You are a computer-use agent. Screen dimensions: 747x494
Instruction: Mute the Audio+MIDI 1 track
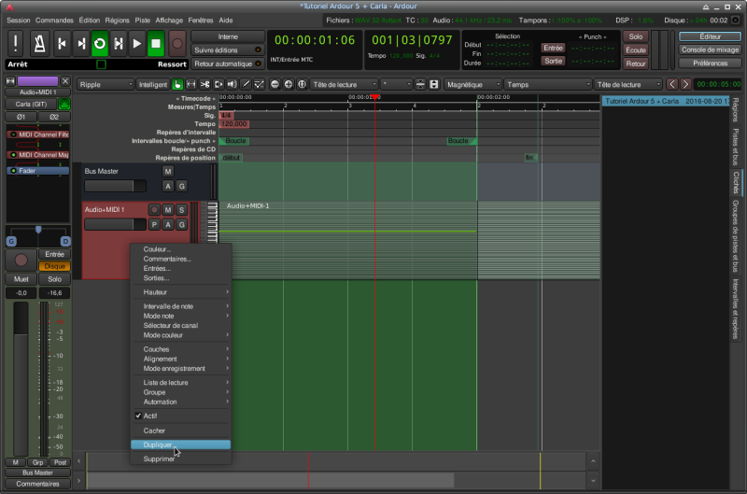(168, 210)
